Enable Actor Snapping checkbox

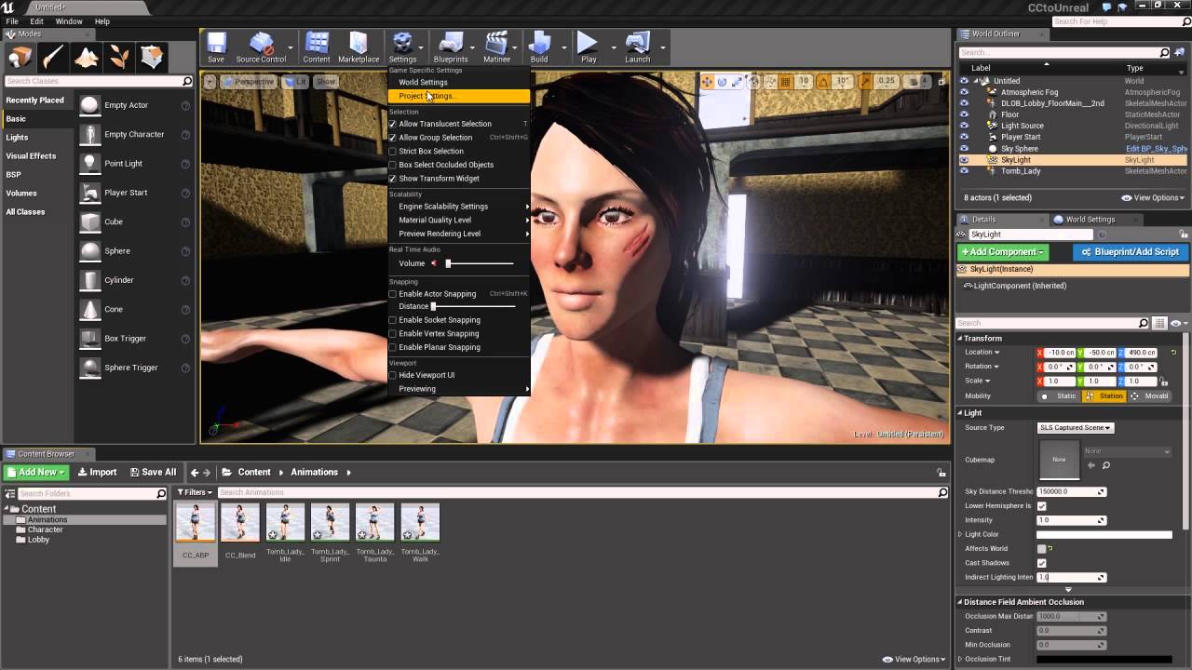pos(392,294)
